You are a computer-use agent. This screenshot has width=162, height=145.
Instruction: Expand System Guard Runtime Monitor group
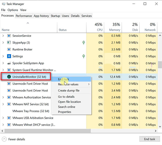[3, 70]
